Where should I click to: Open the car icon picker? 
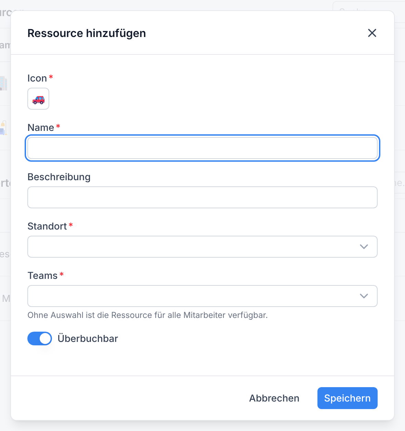click(38, 99)
